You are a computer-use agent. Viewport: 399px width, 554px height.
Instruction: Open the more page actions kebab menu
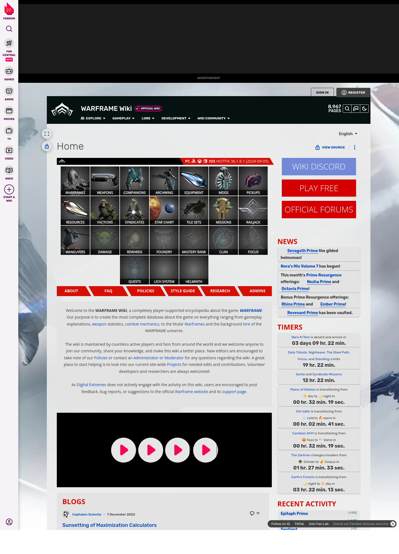[355, 147]
